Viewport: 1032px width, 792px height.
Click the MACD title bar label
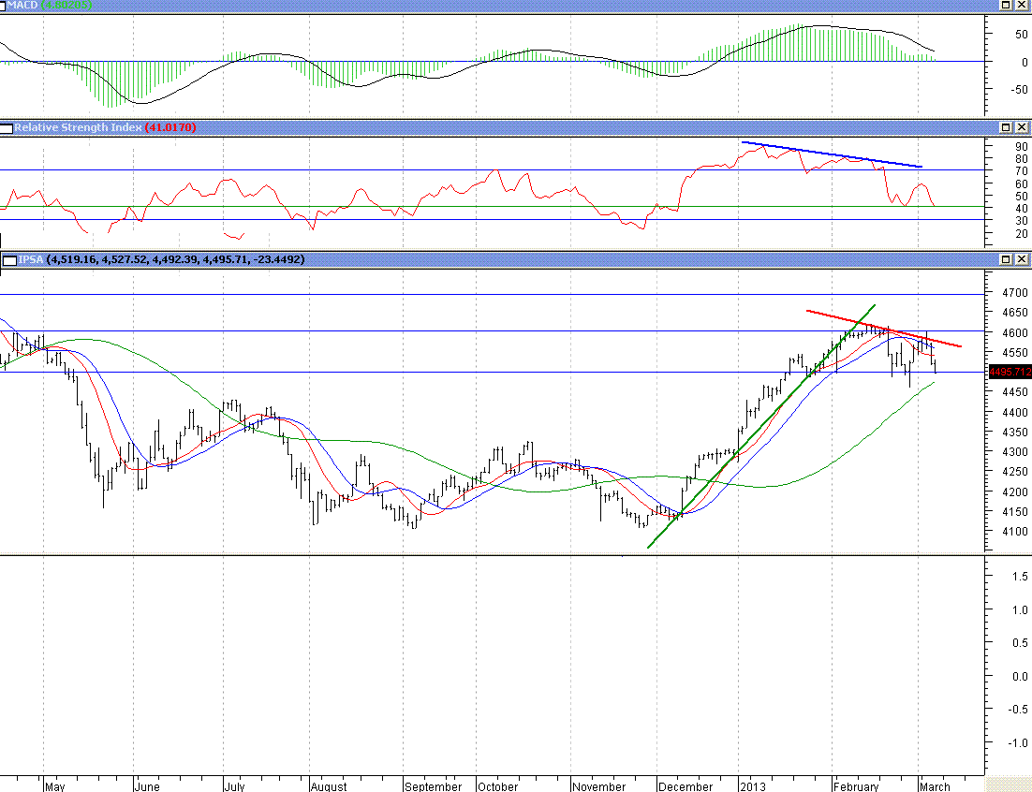click(x=26, y=6)
